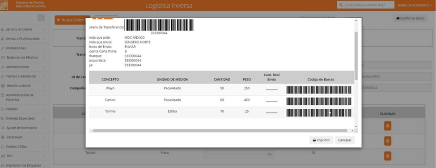Click the quantity '60' cell
The height and width of the screenshot is (168, 436).
(x=222, y=100)
